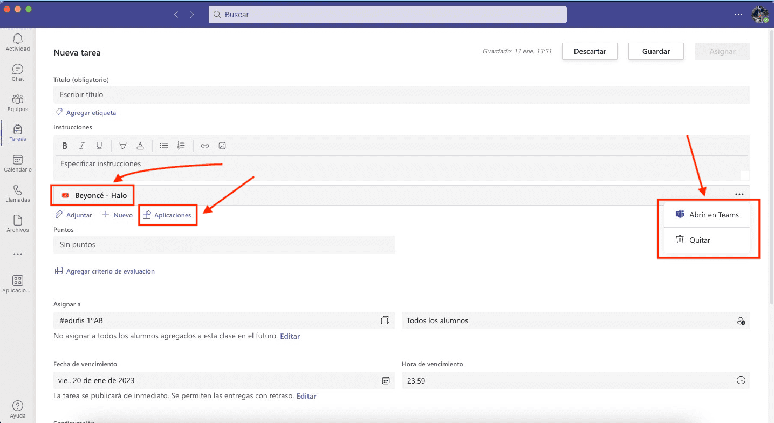Screen dimensions: 774x423
Task: Open the due date calendar picker
Action: [386, 380]
